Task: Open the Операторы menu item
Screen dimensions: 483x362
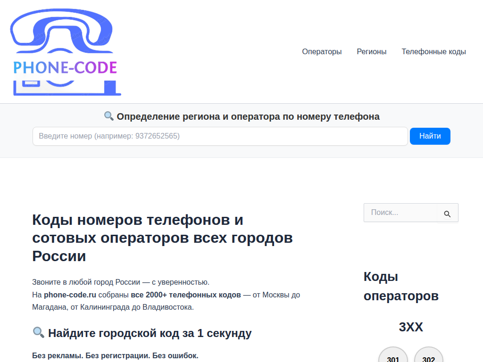Action: click(x=322, y=51)
